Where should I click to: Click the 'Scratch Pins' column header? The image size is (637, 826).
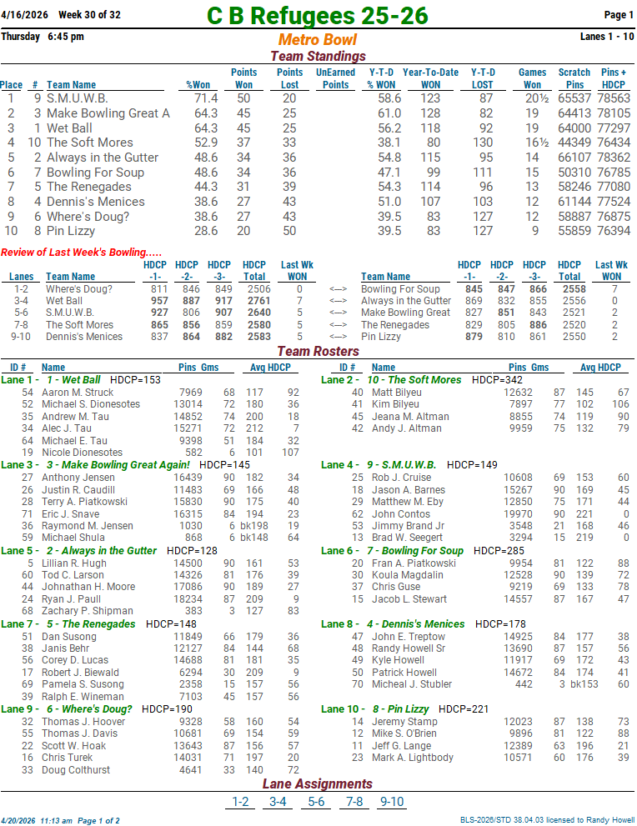(x=574, y=78)
